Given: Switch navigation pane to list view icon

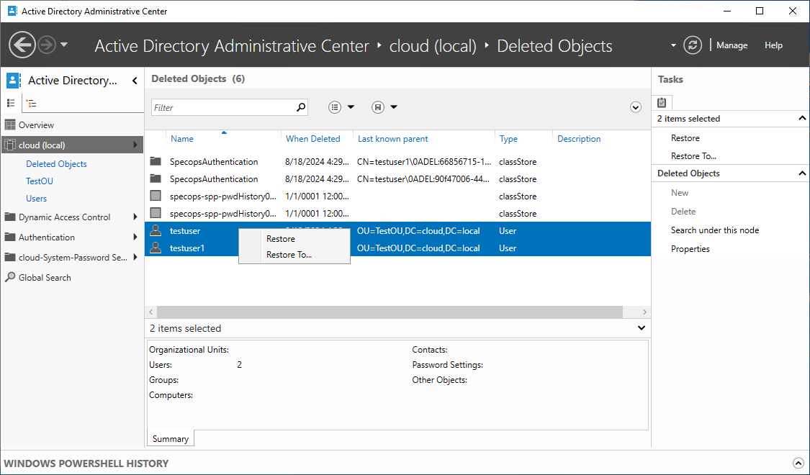Looking at the screenshot, I should point(10,103).
